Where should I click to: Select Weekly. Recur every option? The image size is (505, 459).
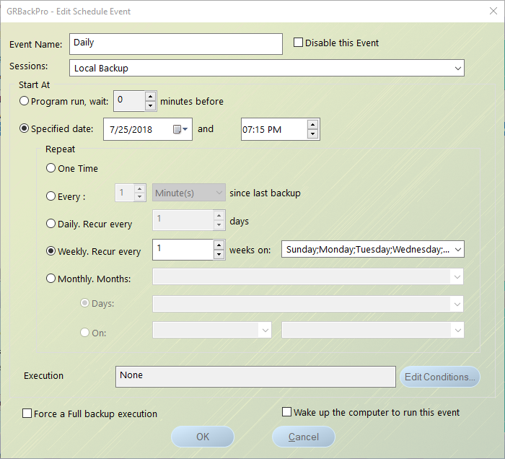click(x=51, y=251)
